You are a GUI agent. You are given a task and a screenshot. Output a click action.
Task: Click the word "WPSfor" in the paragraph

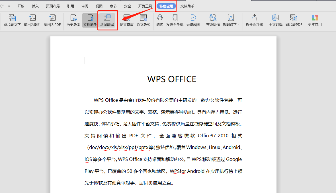178,171
